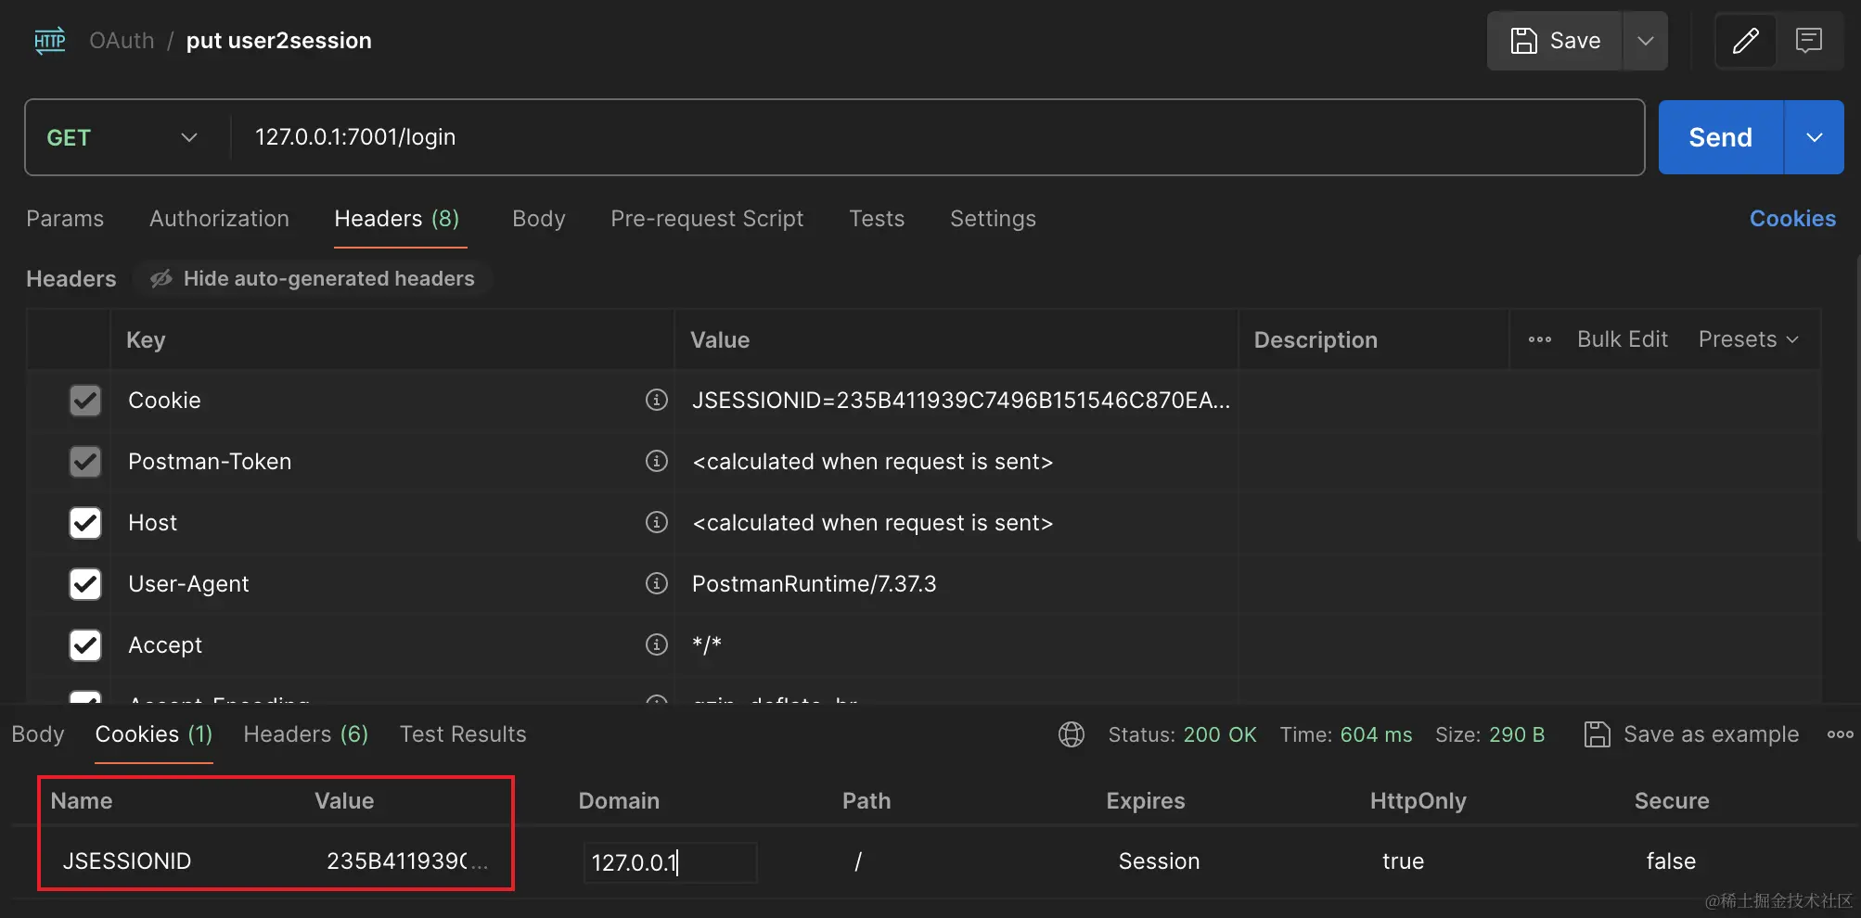Click the Accept header value */*

pos(707,645)
